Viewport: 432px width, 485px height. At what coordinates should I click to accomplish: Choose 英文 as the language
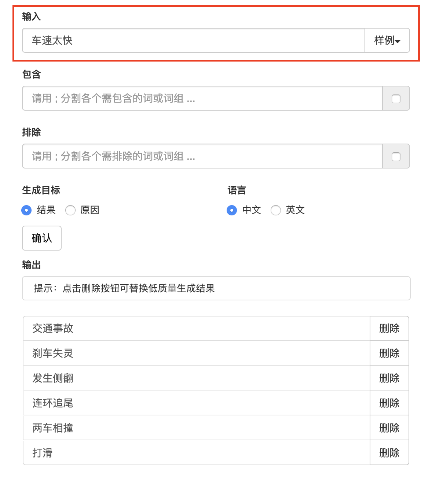[x=276, y=210]
